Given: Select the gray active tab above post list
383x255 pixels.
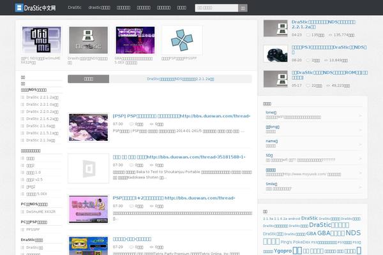Looking at the screenshot, I should click(x=89, y=79).
